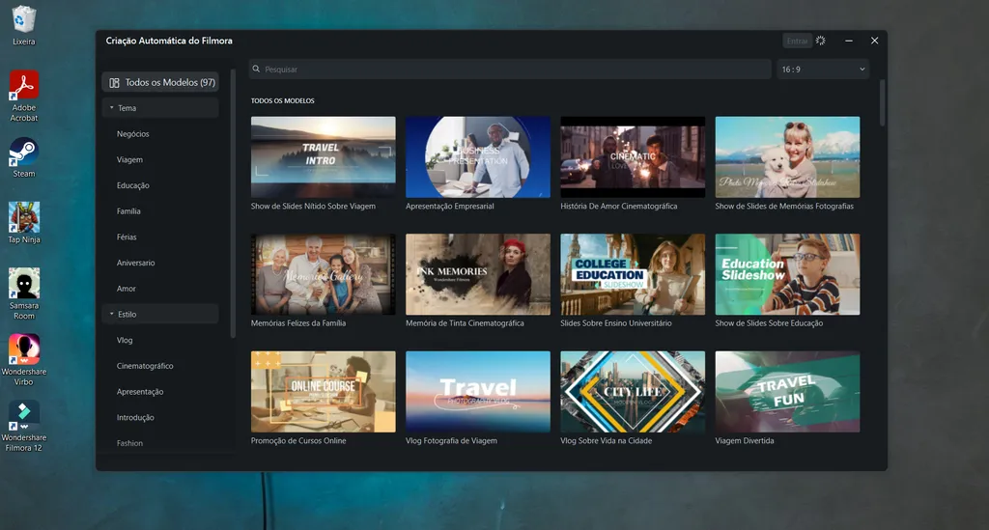The image size is (989, 530).
Task: Click the Entrar login button
Action: tap(797, 42)
